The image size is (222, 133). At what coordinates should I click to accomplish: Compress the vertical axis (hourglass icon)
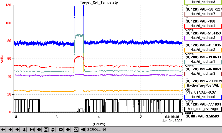click(x=46, y=130)
